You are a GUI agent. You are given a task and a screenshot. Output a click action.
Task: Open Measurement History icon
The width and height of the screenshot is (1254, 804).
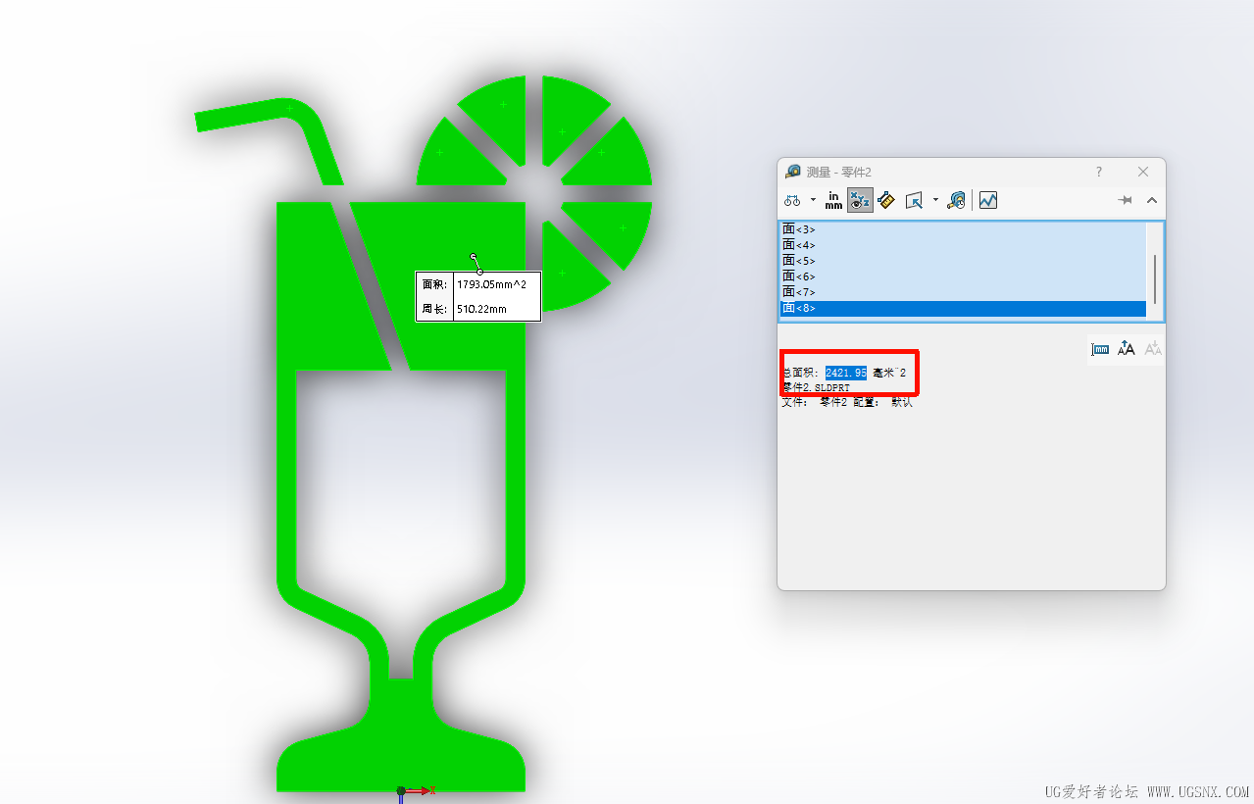pyautogui.click(x=957, y=200)
